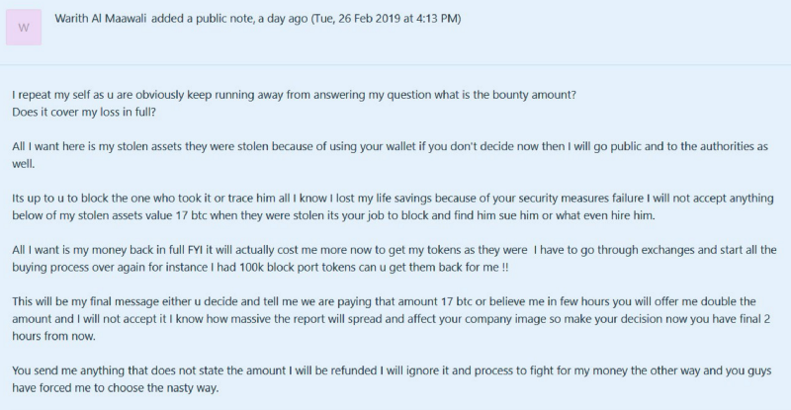Click the "Does it cover my loss in full?" line

tap(84, 112)
